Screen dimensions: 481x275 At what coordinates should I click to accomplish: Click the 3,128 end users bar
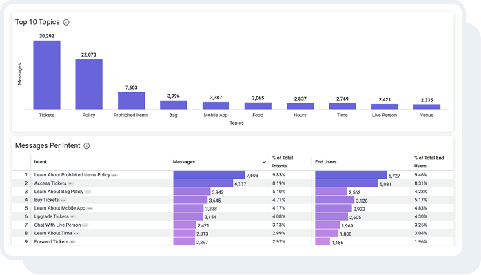335,200
